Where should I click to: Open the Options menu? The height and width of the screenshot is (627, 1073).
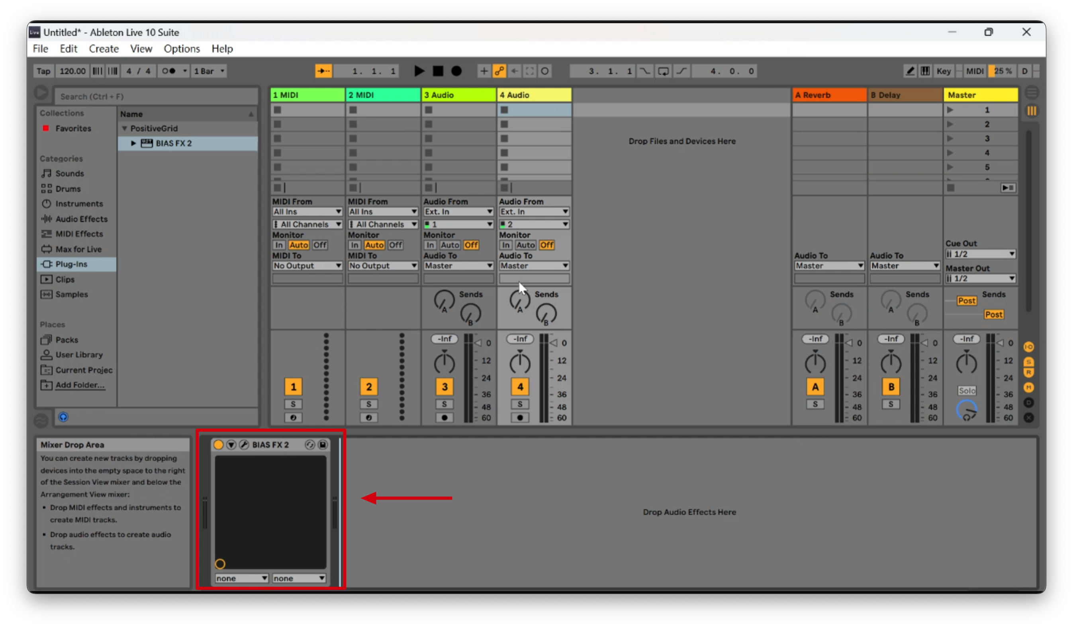[x=181, y=49]
